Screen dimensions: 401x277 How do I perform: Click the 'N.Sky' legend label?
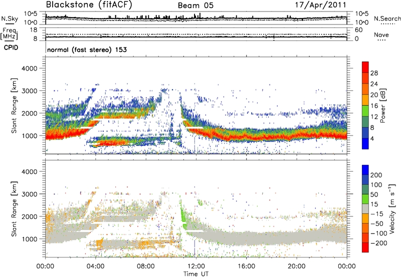pyautogui.click(x=10, y=18)
